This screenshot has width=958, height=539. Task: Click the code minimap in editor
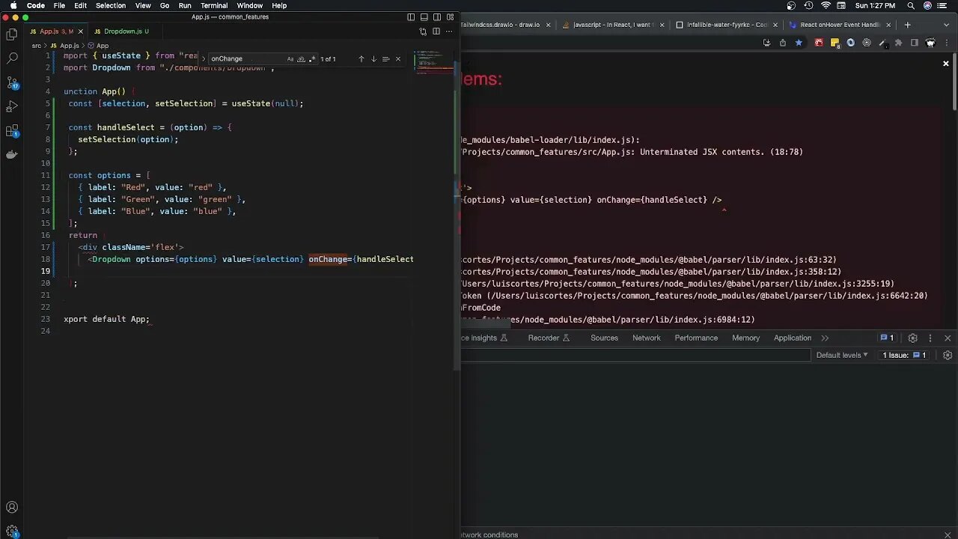(434, 62)
